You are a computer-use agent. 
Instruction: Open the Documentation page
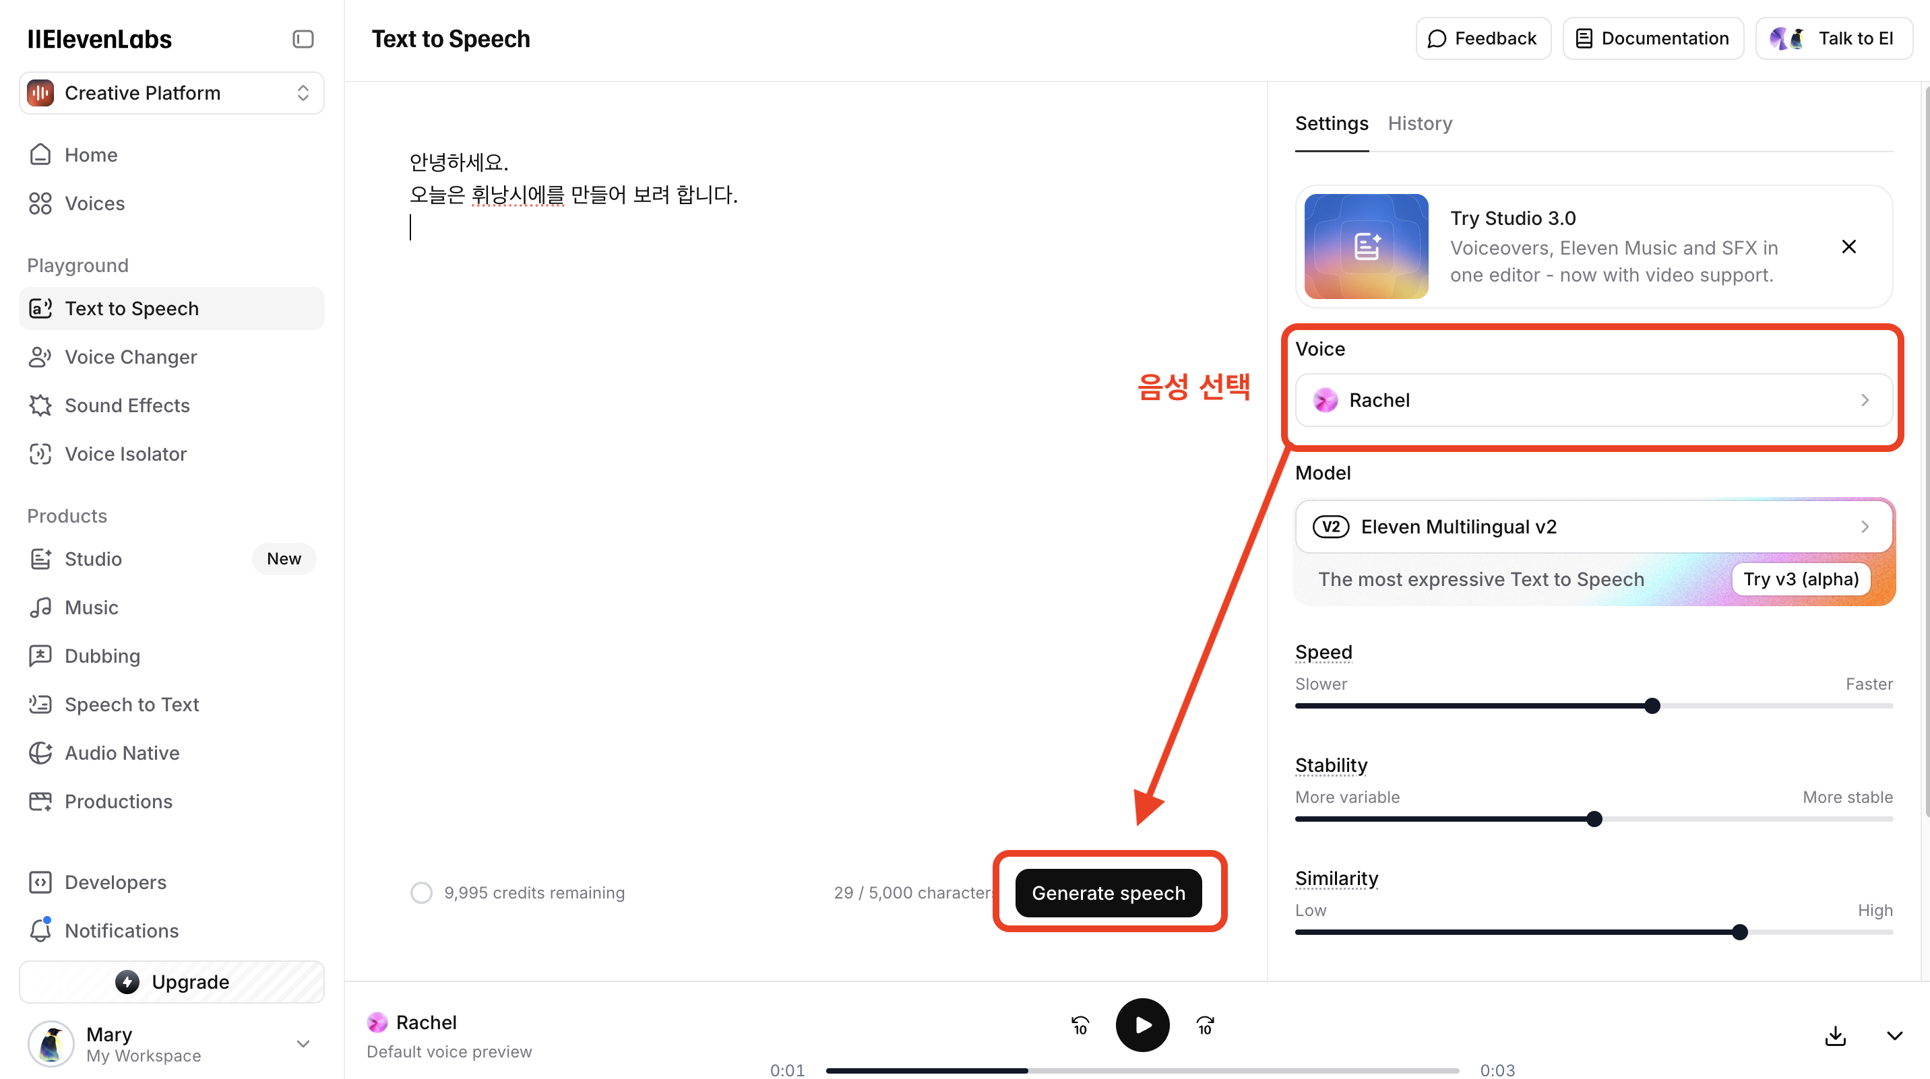coord(1653,38)
